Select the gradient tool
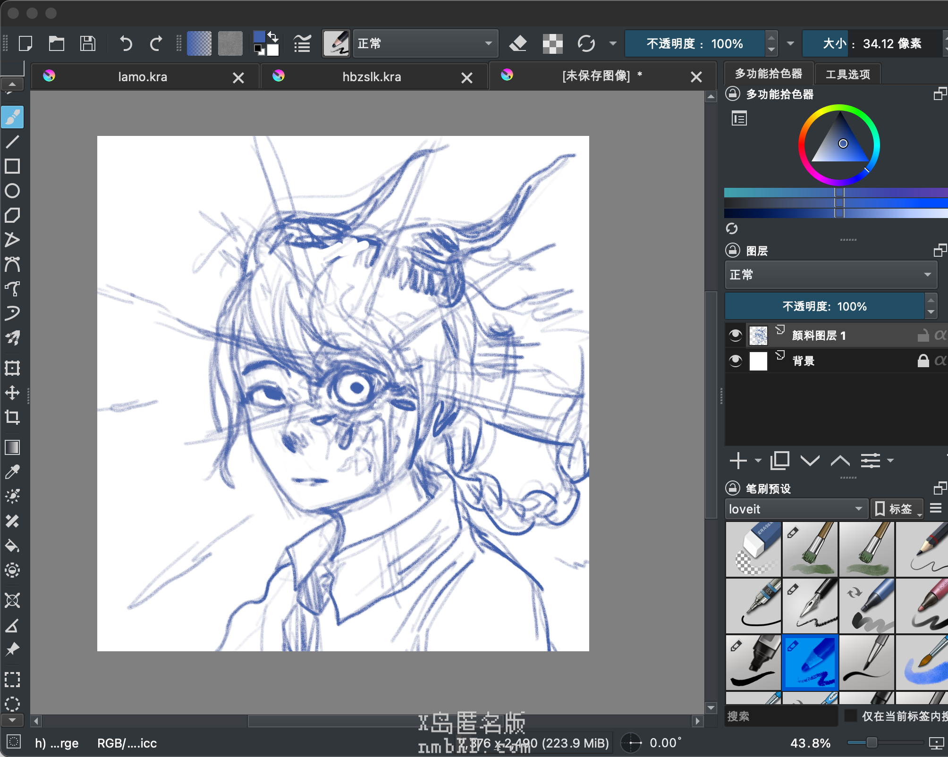Viewport: 948px width, 757px height. click(13, 447)
